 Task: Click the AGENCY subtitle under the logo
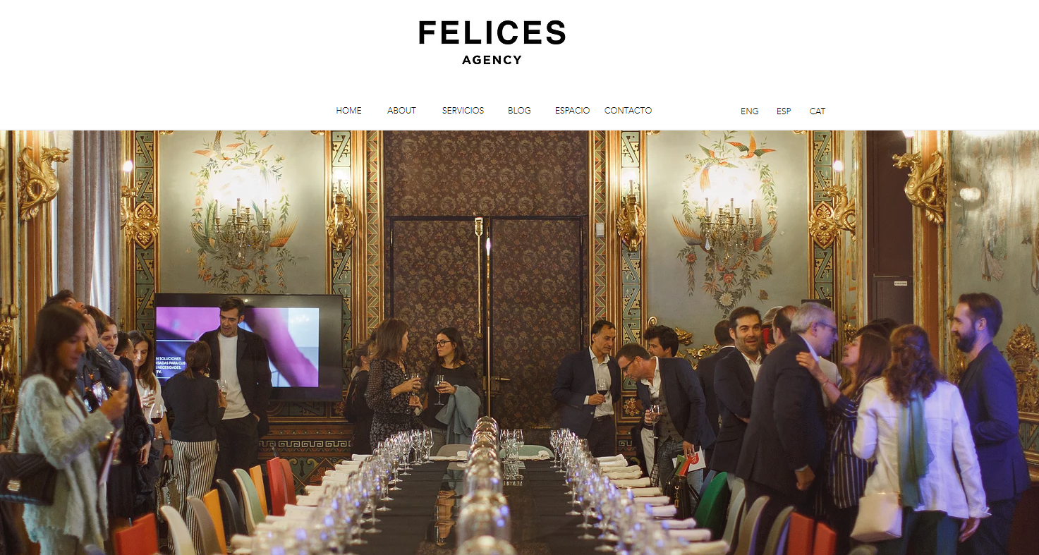click(x=492, y=61)
